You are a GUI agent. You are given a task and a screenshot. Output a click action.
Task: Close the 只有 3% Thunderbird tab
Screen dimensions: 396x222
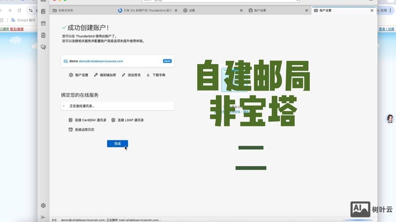point(176,10)
